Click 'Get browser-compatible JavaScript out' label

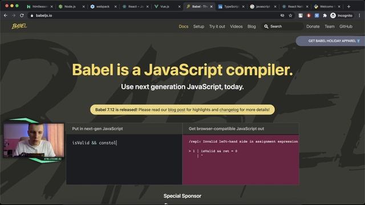coord(226,129)
